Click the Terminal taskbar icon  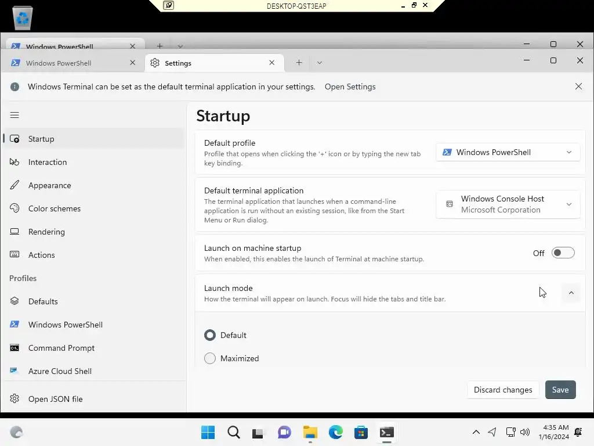point(386,432)
